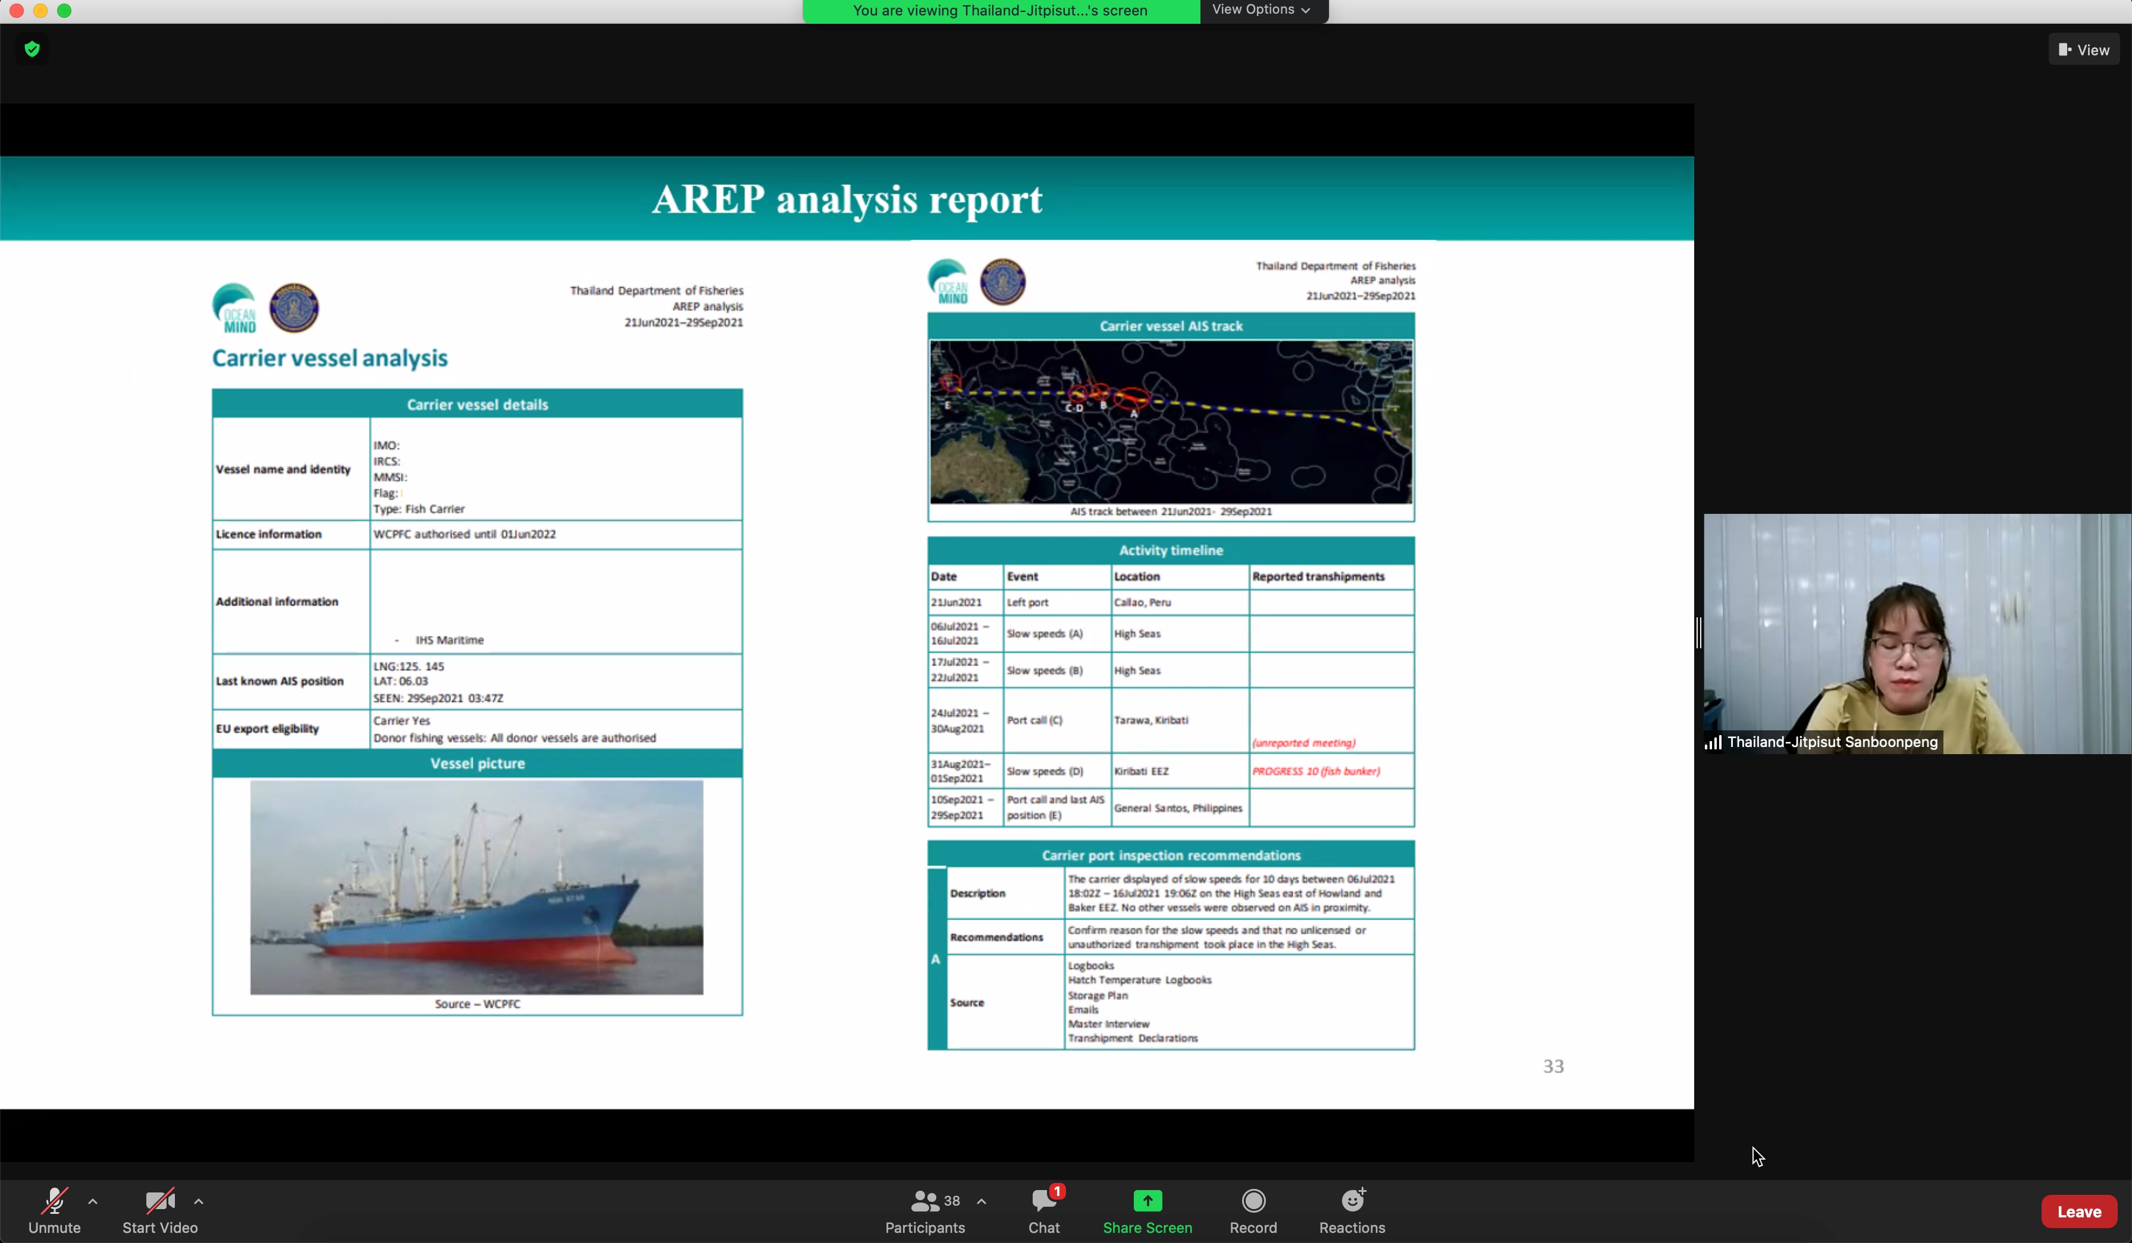Expand the arrow beside Participants count
The height and width of the screenshot is (1243, 2132).
coord(982,1201)
